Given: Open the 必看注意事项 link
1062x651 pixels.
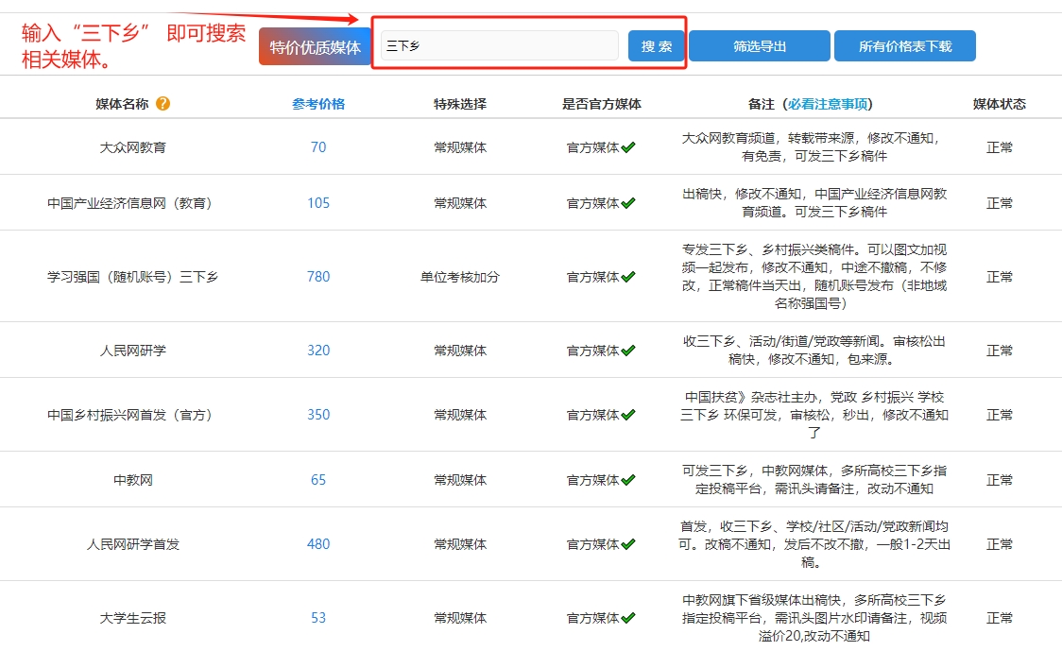Looking at the screenshot, I should tap(827, 104).
